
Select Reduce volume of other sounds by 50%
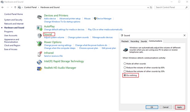144,71
